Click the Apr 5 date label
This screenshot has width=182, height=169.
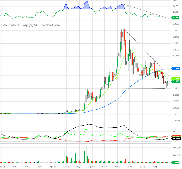pyautogui.click(x=40, y=166)
